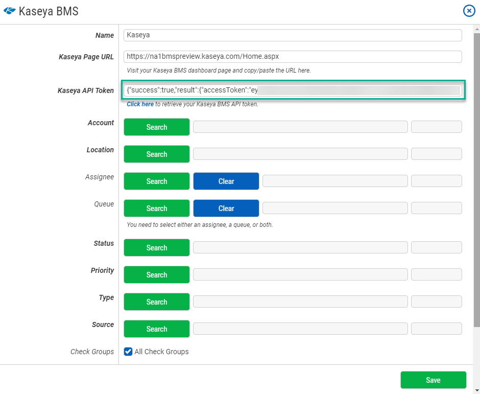Search for a Priority
480x394 pixels.
click(156, 274)
